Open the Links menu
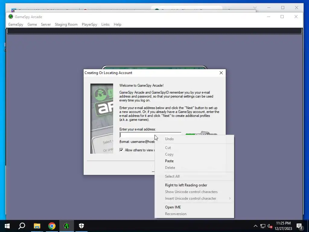309x232 pixels. pyautogui.click(x=105, y=24)
